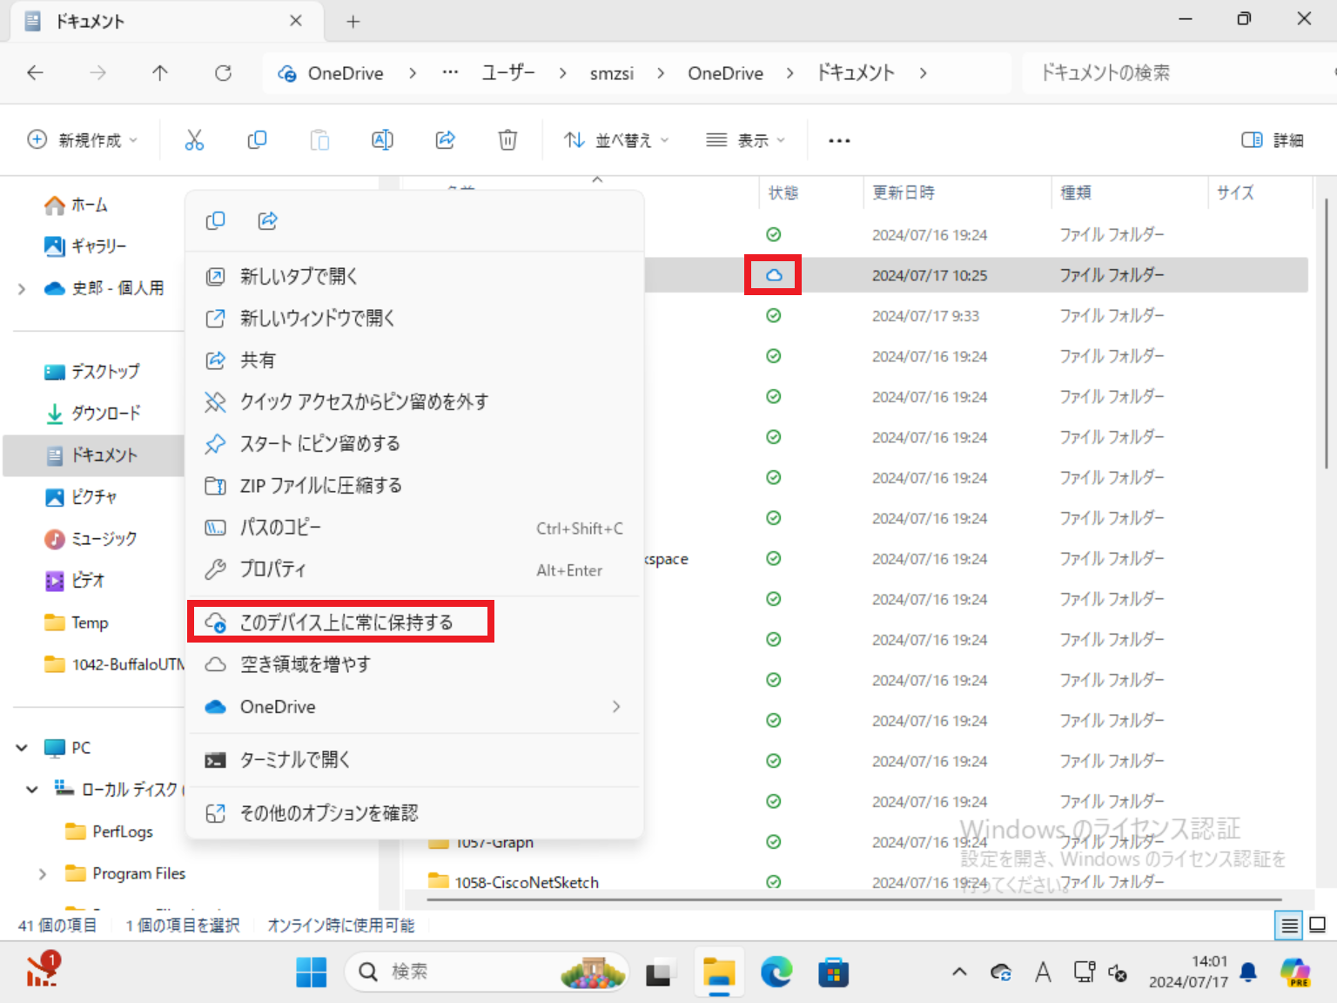1337x1003 pixels.
Task: Open a new tab with the plus button
Action: [353, 22]
